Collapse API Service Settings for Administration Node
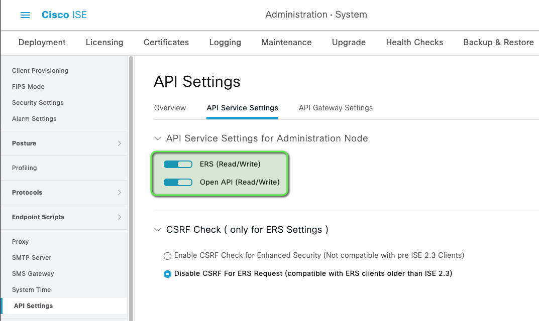The height and width of the screenshot is (321, 539). click(x=158, y=138)
